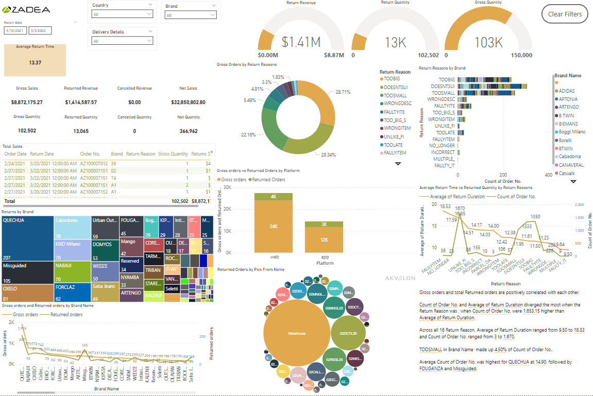Select TOO_BIG_S legend entry
This screenshot has height=396, width=593.
coord(393,120)
